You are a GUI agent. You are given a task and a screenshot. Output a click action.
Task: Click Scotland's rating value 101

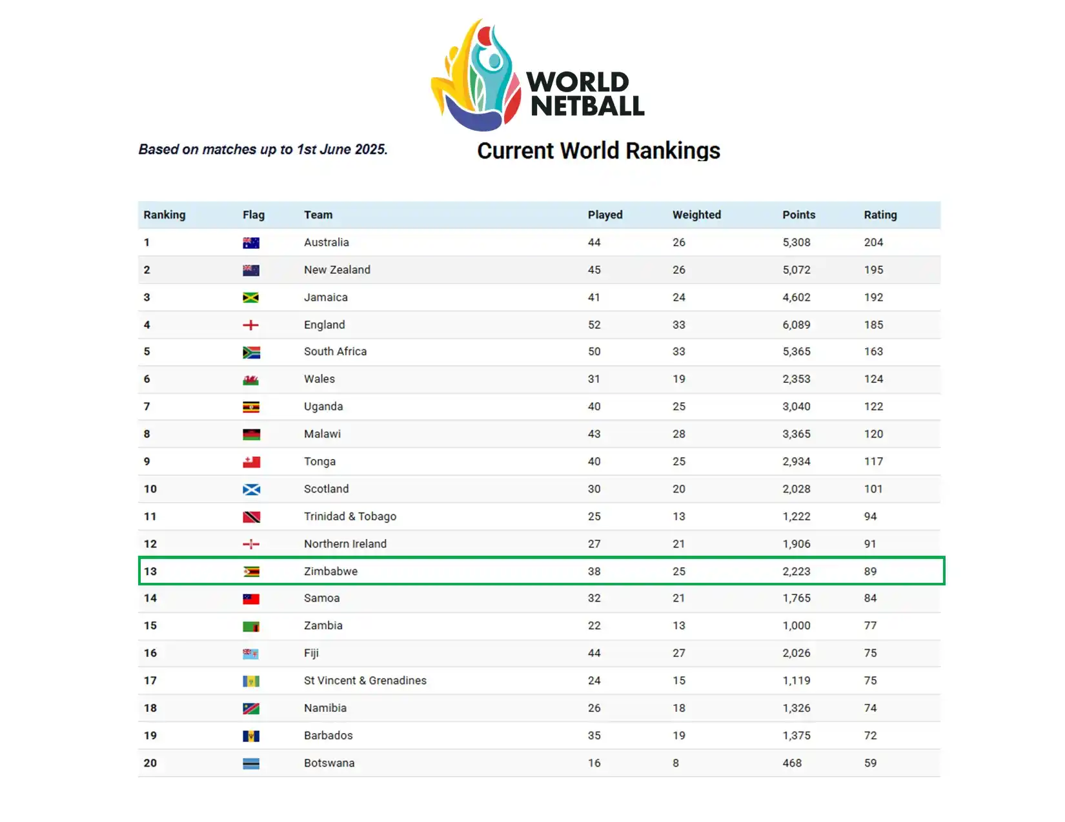873,489
